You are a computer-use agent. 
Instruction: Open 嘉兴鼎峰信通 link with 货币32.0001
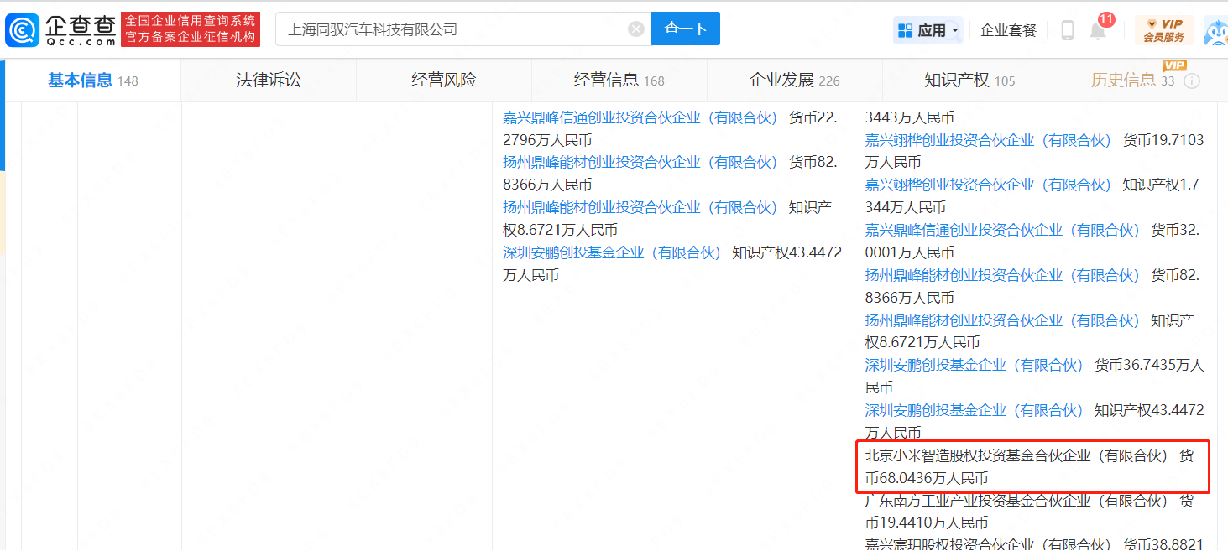point(1002,230)
